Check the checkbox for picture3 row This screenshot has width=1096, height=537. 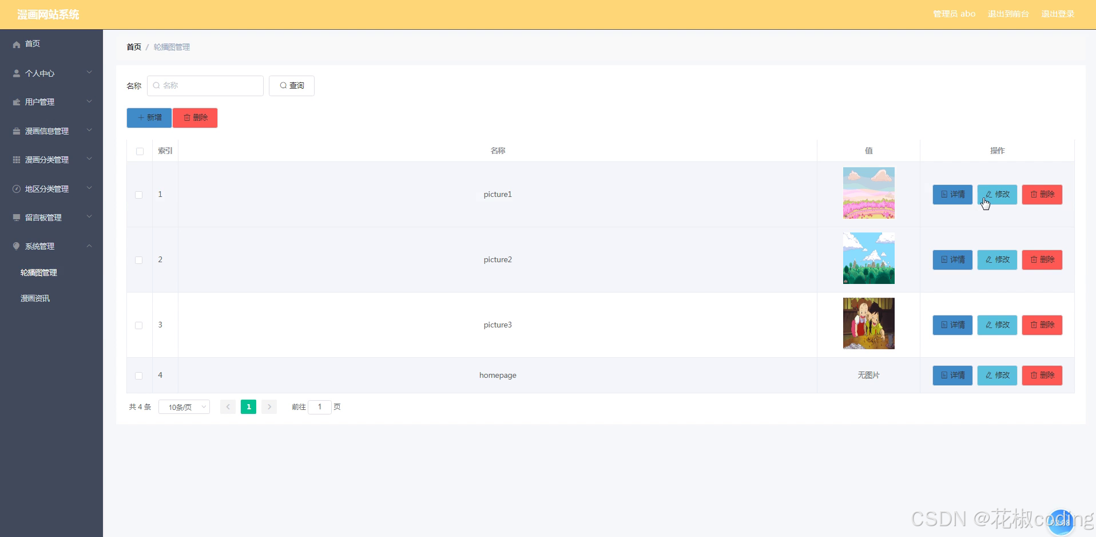[x=139, y=325]
